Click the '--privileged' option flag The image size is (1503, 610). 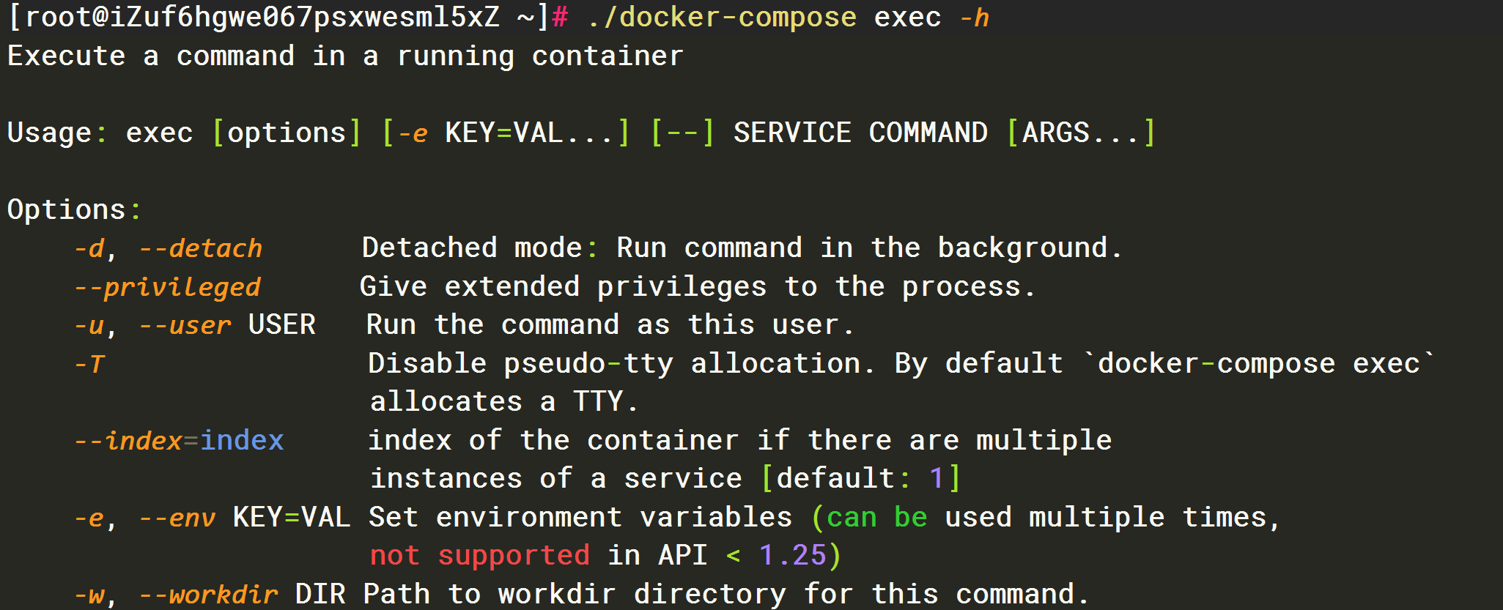coord(167,287)
